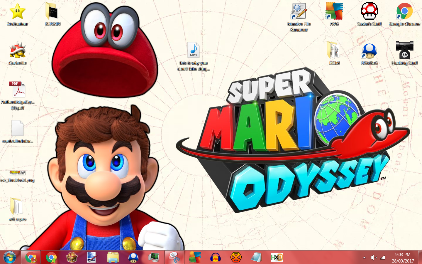422x264 pixels.
Task: Select the Massive File Renamer shortcut
Action: pyautogui.click(x=299, y=12)
